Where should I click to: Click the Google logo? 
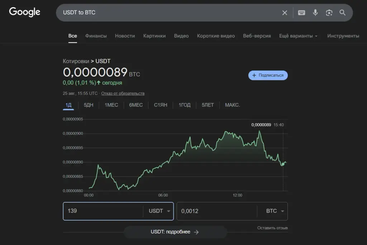click(x=25, y=12)
